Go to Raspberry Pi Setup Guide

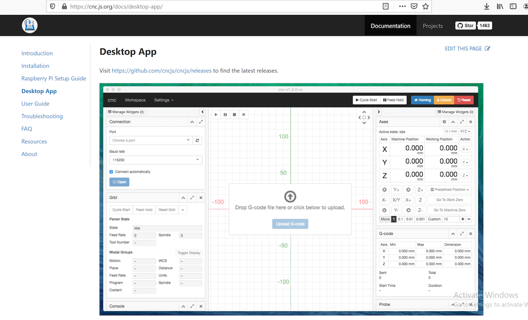(x=54, y=78)
